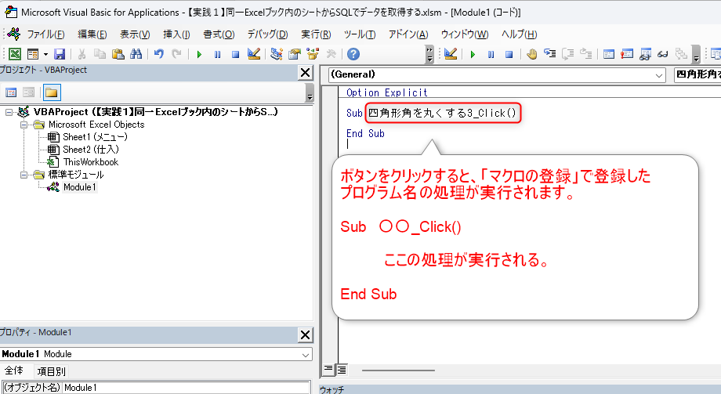Click the Insert UserForm toolbar icon

pos(33,54)
